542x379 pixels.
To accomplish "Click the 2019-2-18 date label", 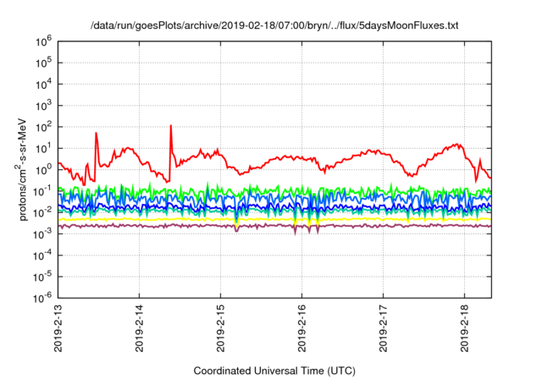I will tap(465, 328).
